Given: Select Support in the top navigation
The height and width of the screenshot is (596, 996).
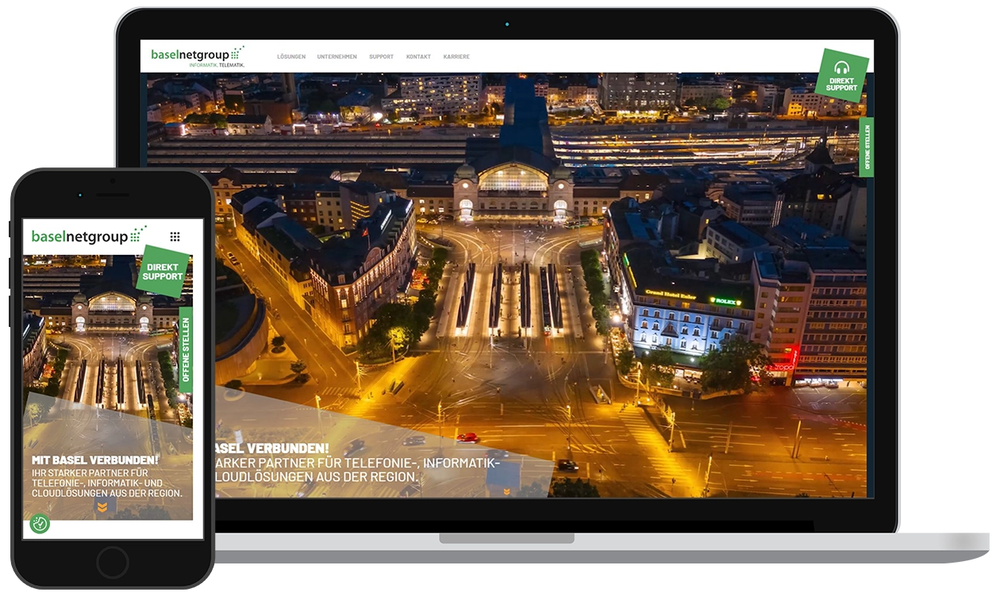Looking at the screenshot, I should click(381, 57).
